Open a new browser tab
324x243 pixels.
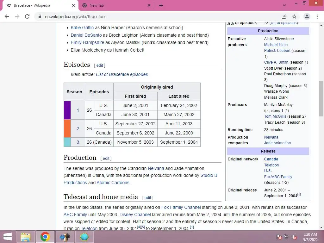[161, 6]
